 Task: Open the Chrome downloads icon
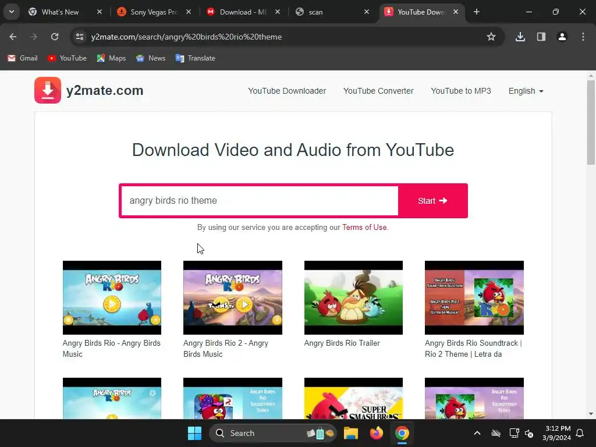click(520, 37)
